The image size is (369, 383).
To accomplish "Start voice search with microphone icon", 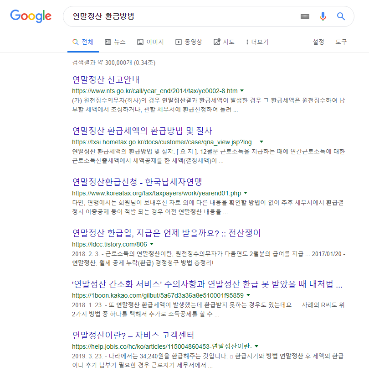I will [x=323, y=16].
